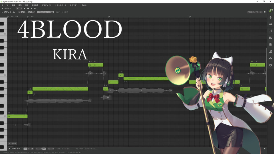The image size is (274, 154).
Task: Select the piano roll pencil note tool
Action: [x=23, y=12]
